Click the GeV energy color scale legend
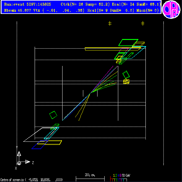Screen dimensions: 182x182 pyautogui.click(x=120, y=178)
